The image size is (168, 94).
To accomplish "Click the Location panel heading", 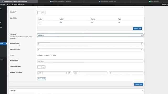I will coord(13,90).
